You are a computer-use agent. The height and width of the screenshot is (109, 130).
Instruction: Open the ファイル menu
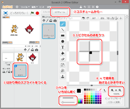[x=25, y=7]
